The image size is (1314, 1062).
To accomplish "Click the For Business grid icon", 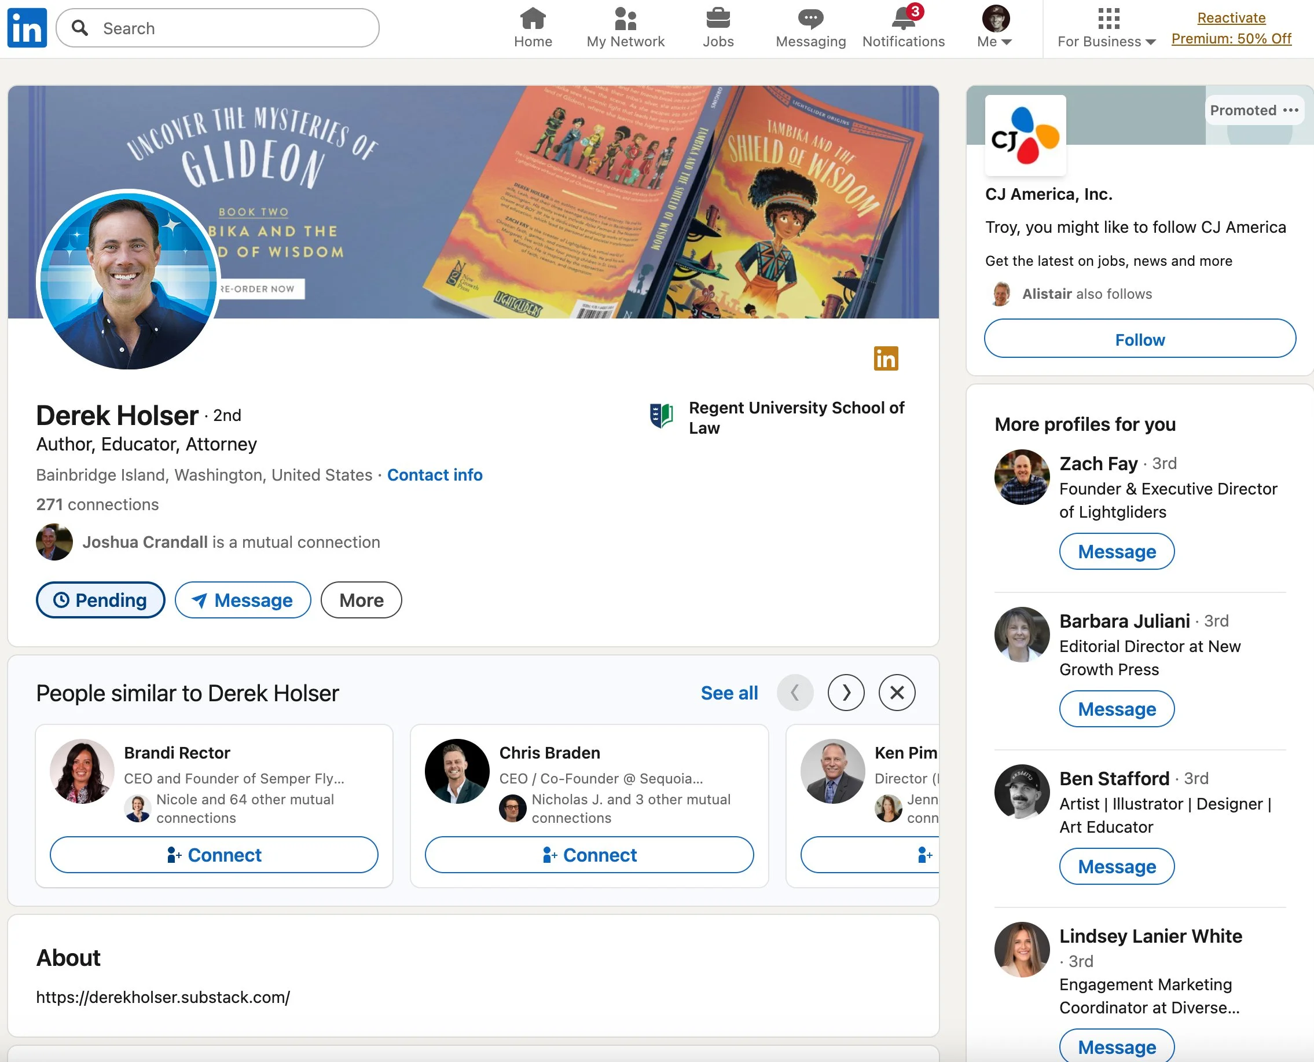I will coord(1108,19).
